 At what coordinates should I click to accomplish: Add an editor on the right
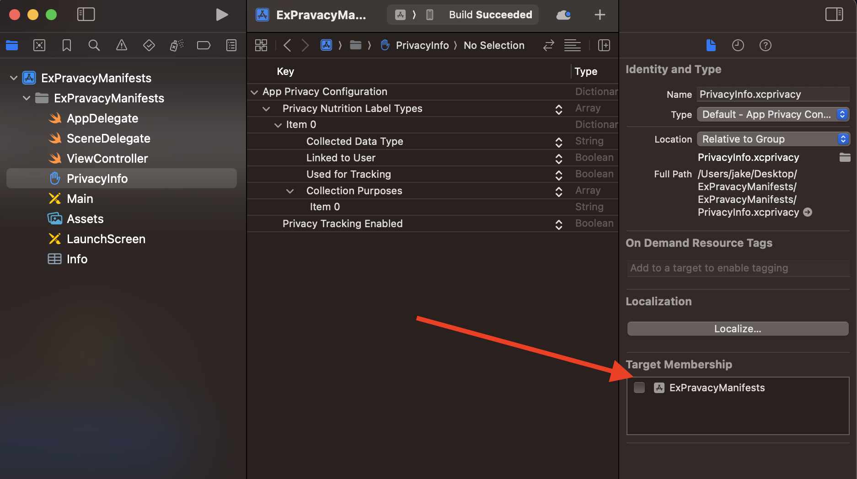(x=604, y=45)
